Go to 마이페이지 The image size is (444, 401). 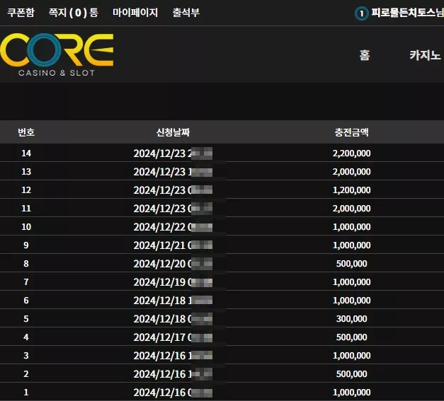tap(135, 13)
